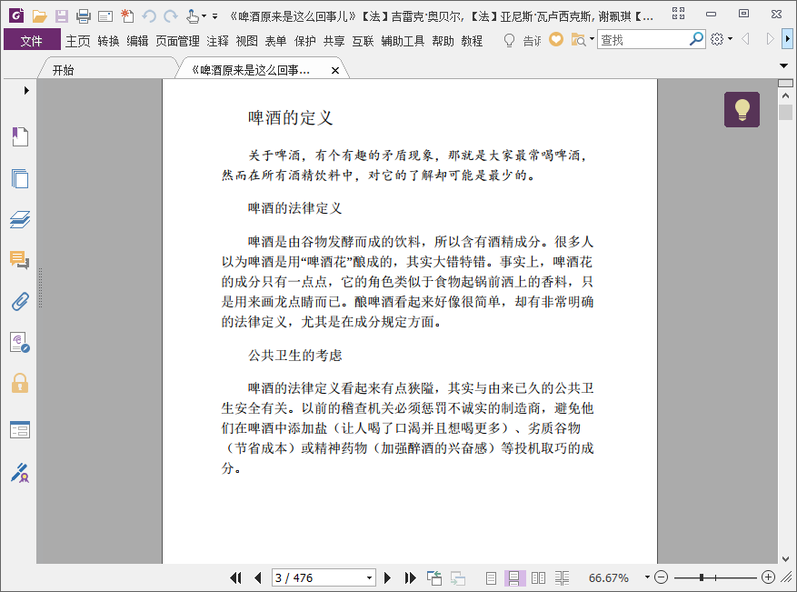Click the email envelope icon in the quick-access toolbar

pyautogui.click(x=105, y=16)
